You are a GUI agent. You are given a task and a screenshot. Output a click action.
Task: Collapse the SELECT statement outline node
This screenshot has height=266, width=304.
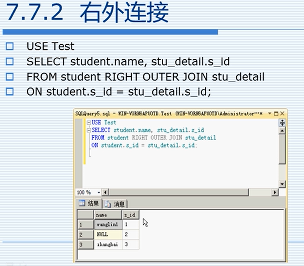(89, 130)
